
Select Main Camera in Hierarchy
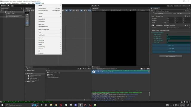[x=11, y=13]
